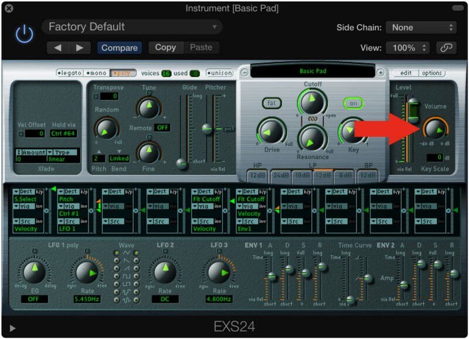The width and height of the screenshot is (469, 339).
Task: Click the Paste button
Action: [201, 48]
